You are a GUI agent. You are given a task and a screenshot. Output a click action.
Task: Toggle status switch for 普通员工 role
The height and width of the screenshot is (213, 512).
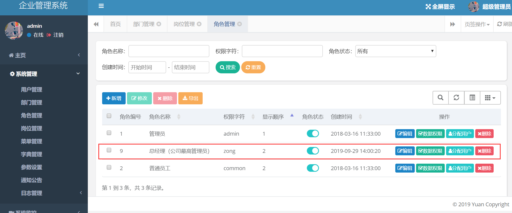coord(313,168)
